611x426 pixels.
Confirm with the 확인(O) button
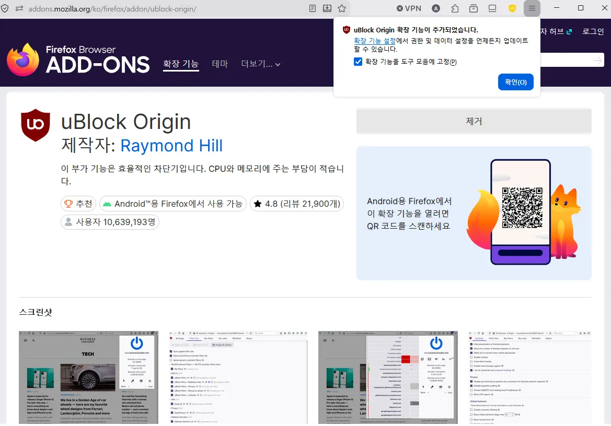515,82
